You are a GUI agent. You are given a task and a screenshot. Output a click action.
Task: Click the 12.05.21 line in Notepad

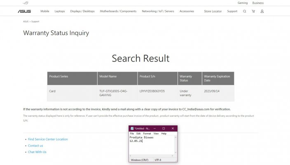pos(136,141)
